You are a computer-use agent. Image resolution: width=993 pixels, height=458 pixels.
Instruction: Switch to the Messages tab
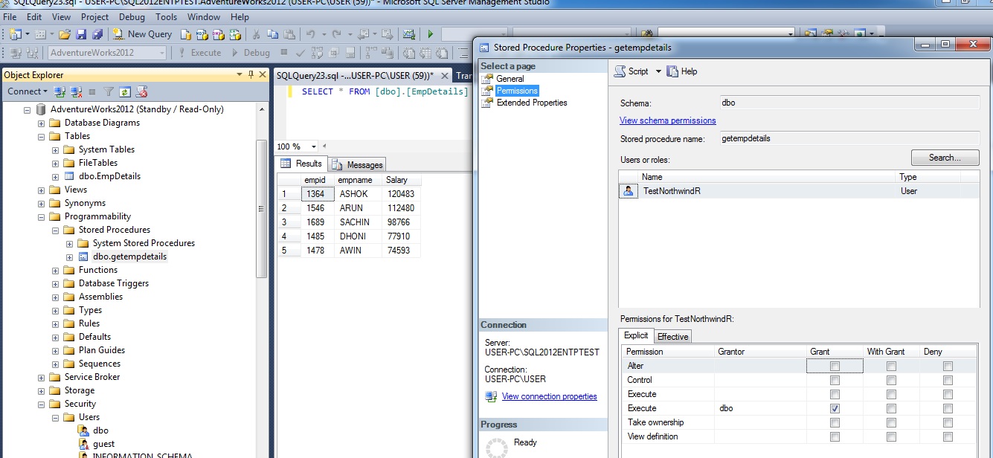point(357,165)
